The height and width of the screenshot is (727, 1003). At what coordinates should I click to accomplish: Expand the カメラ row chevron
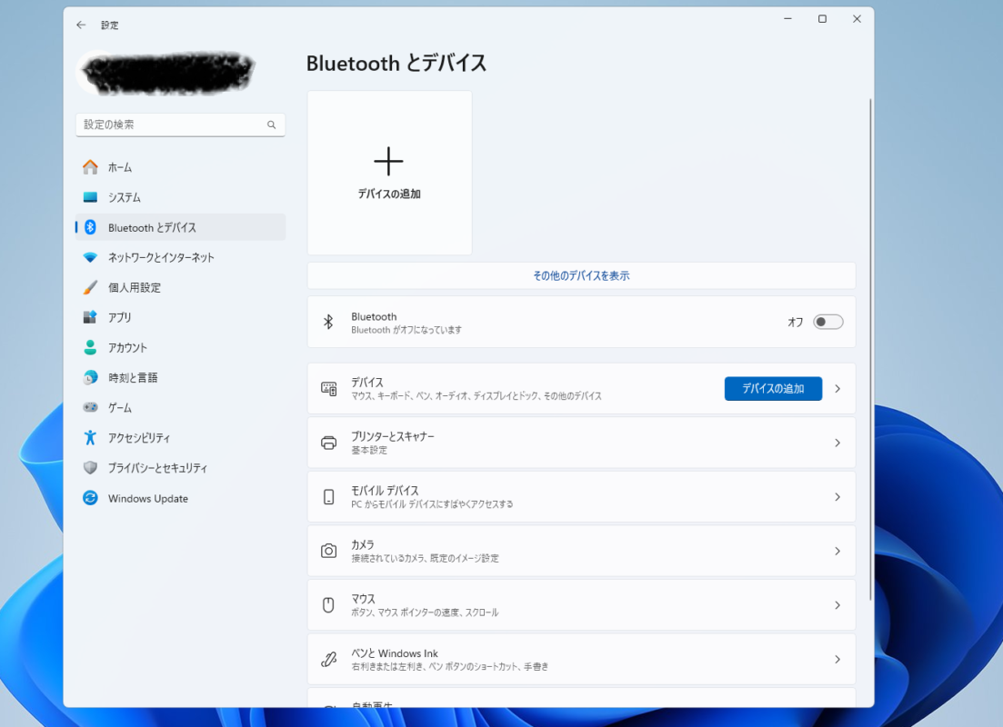coord(838,551)
